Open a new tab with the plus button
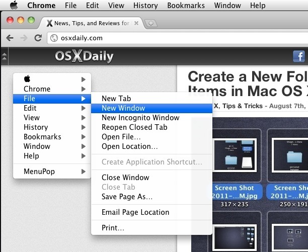 [x=151, y=23]
